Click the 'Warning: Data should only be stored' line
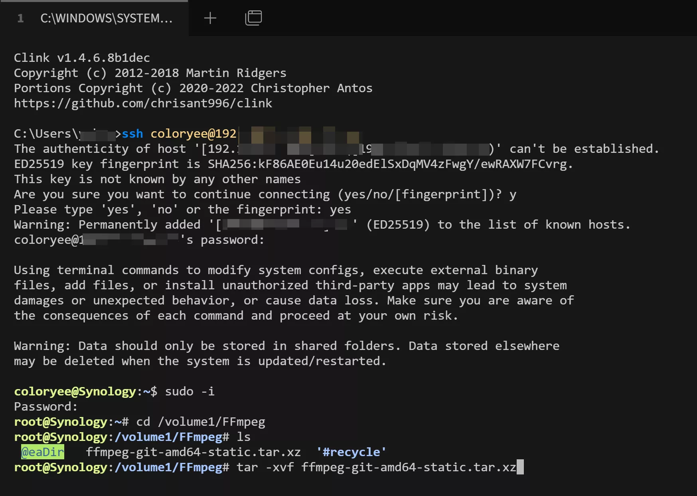This screenshot has height=496, width=697. (286, 346)
